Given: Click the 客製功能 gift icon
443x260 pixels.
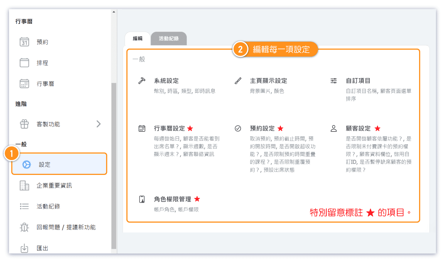Looking at the screenshot, I should [24, 124].
